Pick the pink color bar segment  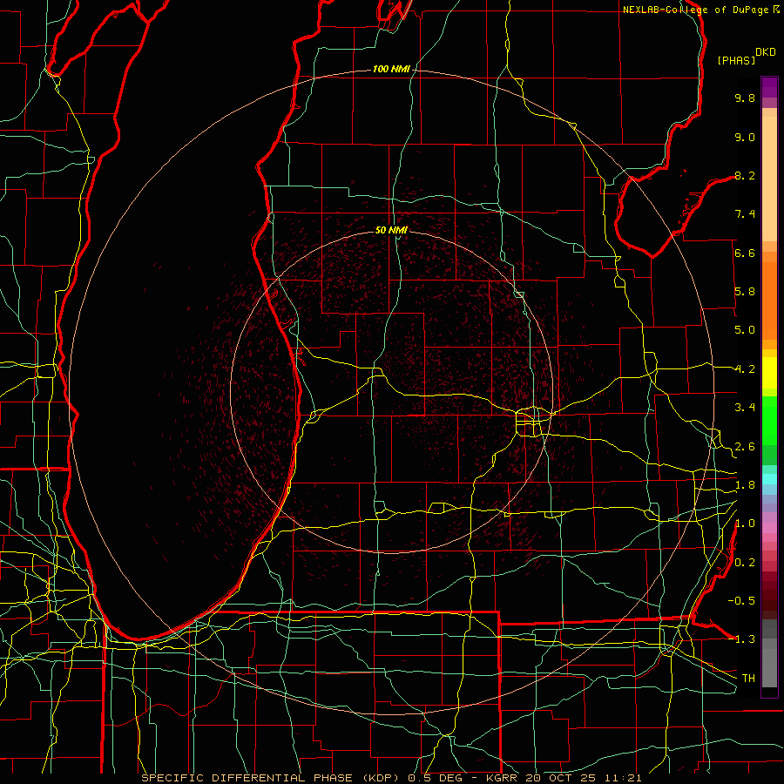pos(769,528)
